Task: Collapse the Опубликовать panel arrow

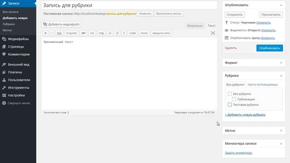Action: pyautogui.click(x=281, y=5)
